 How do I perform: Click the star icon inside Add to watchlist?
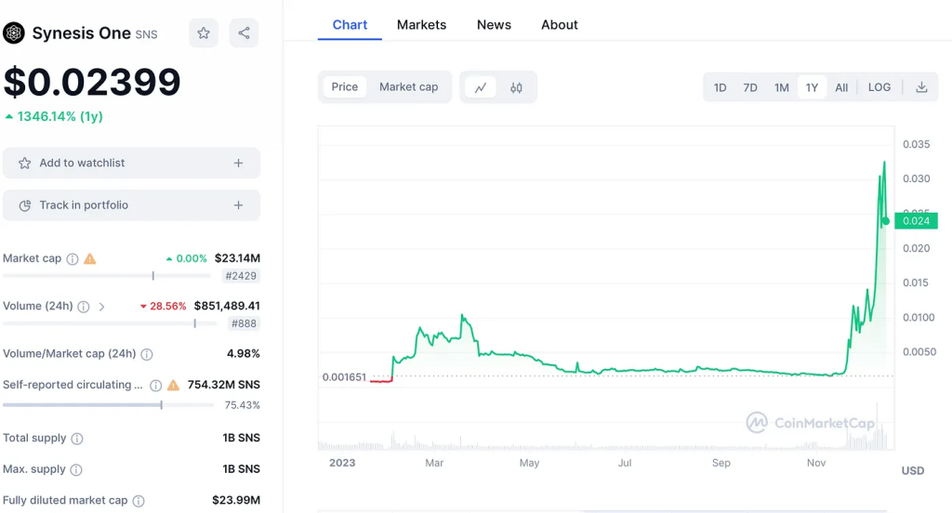pyautogui.click(x=24, y=163)
